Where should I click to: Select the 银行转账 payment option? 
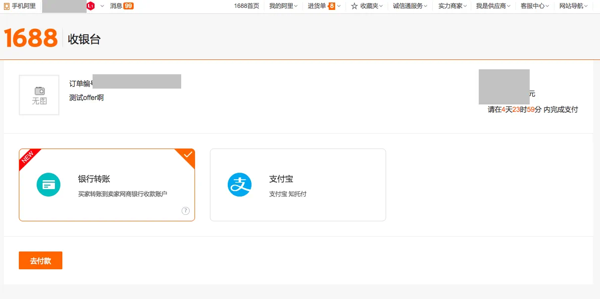coord(107,185)
